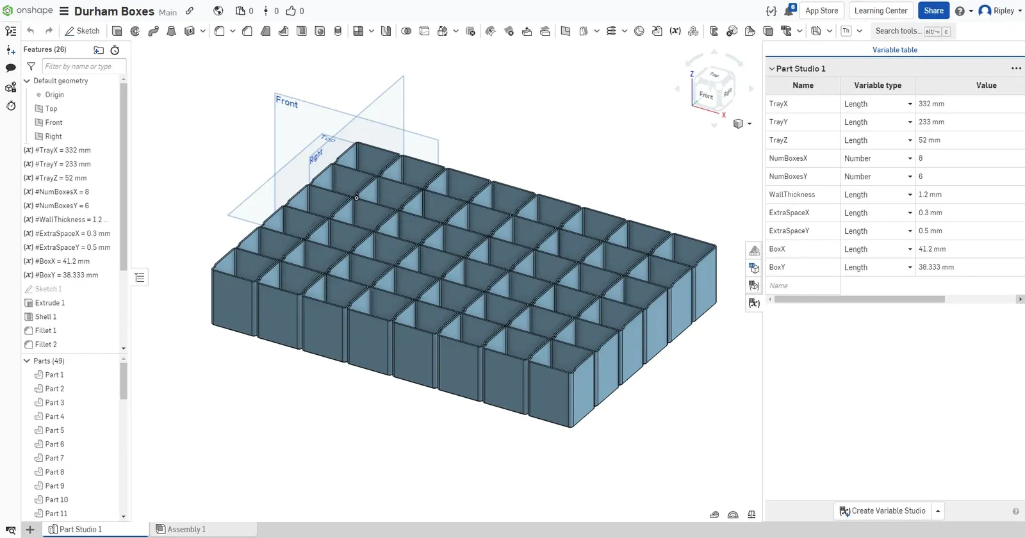Click the Undo arrow
Screen dimensions: 1025x538
coord(30,31)
